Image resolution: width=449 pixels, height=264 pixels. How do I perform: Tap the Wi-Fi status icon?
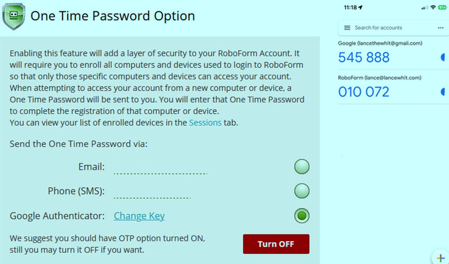coord(432,8)
